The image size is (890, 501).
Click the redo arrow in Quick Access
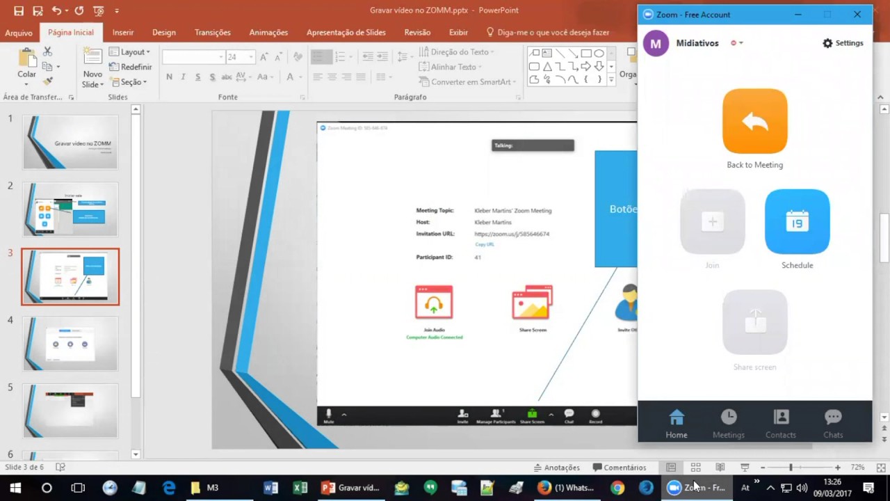tap(79, 11)
